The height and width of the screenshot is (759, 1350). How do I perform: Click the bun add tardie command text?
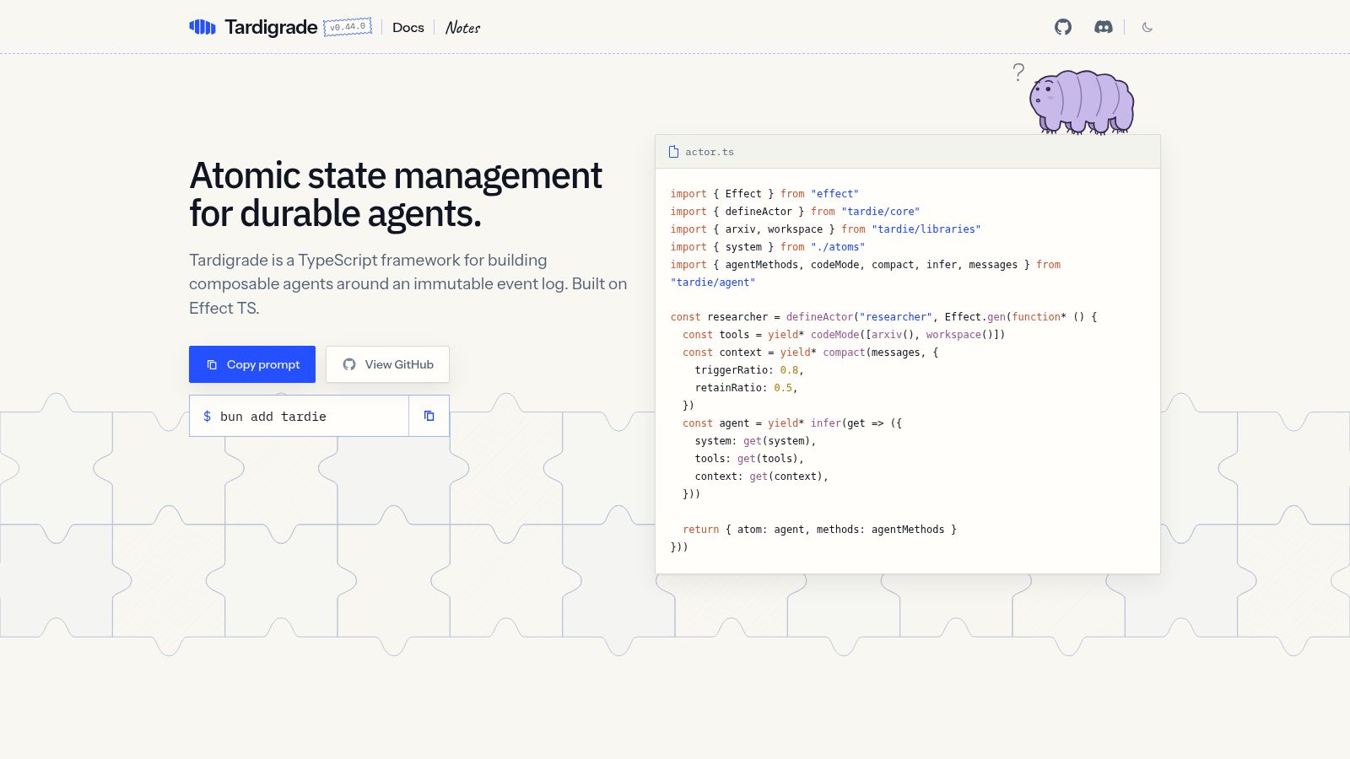click(273, 417)
